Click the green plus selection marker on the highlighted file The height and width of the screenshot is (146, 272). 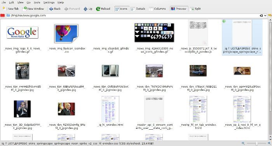click(x=224, y=21)
